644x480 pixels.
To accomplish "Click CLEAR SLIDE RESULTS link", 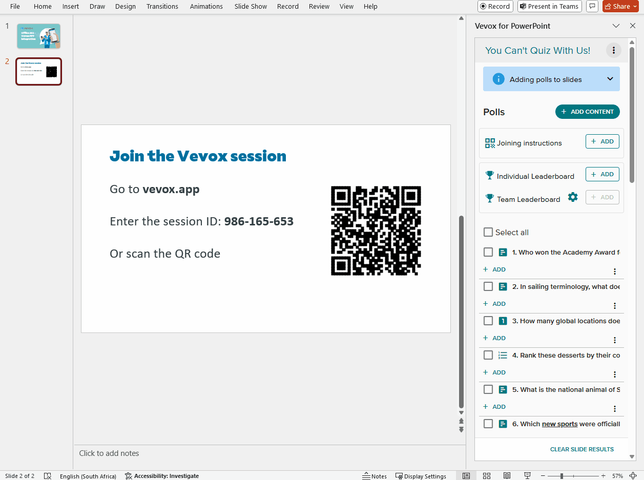I will (x=582, y=449).
